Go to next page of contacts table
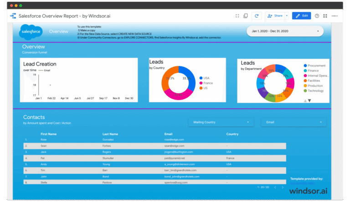 [283, 187]
